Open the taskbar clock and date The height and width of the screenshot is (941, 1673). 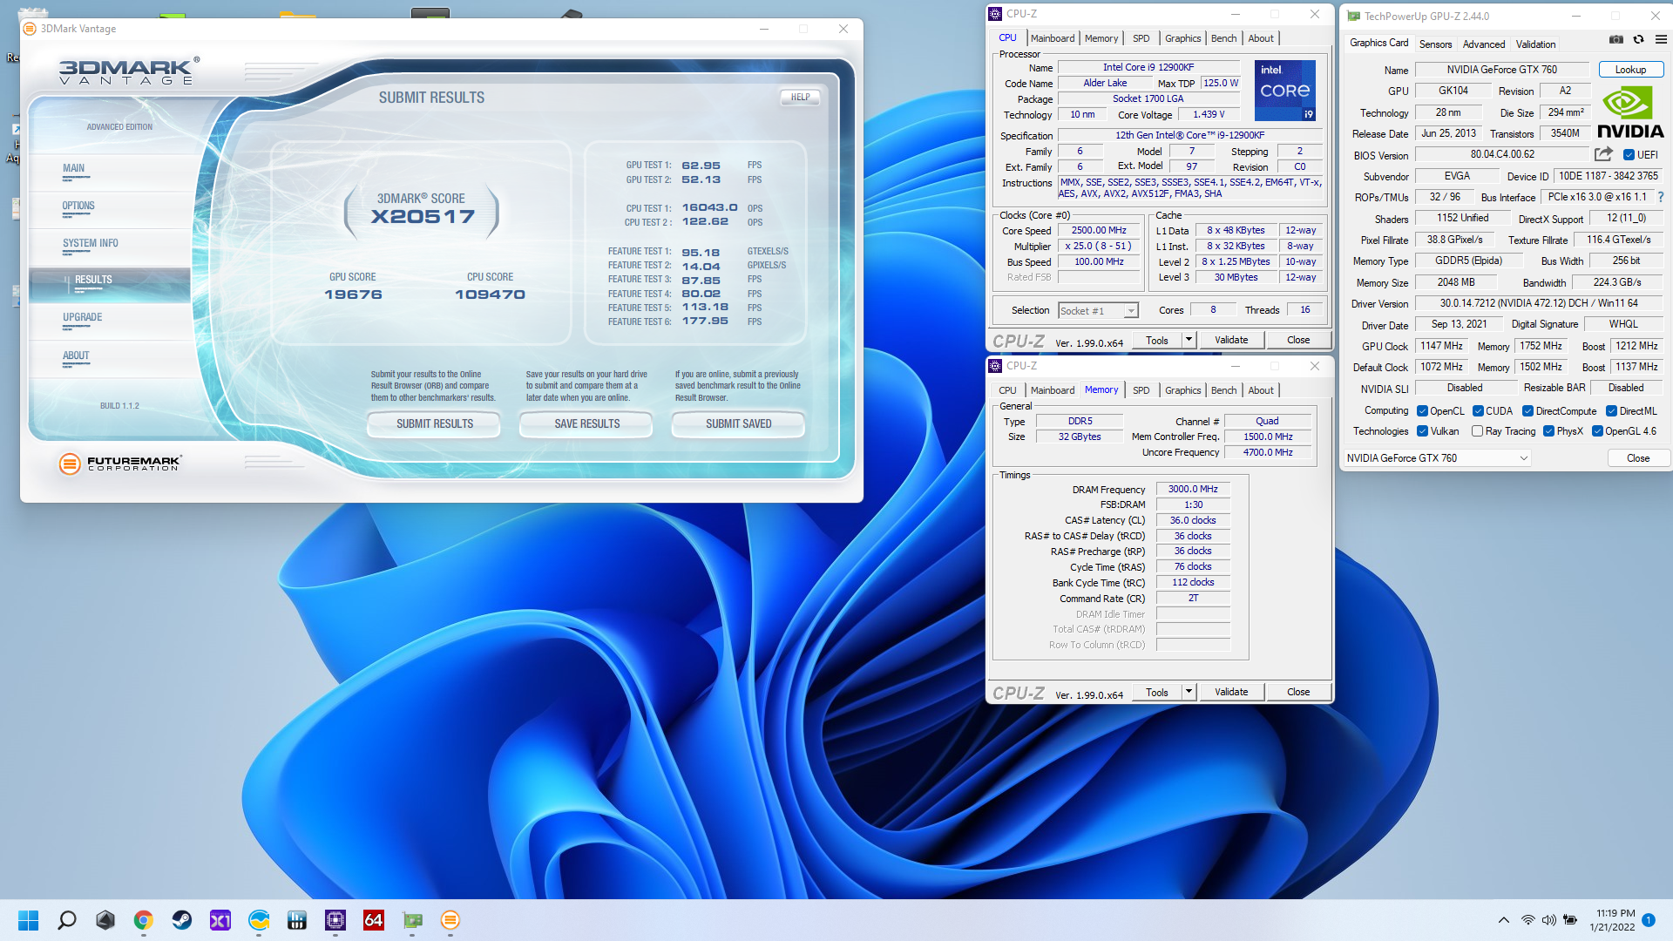pos(1612,920)
